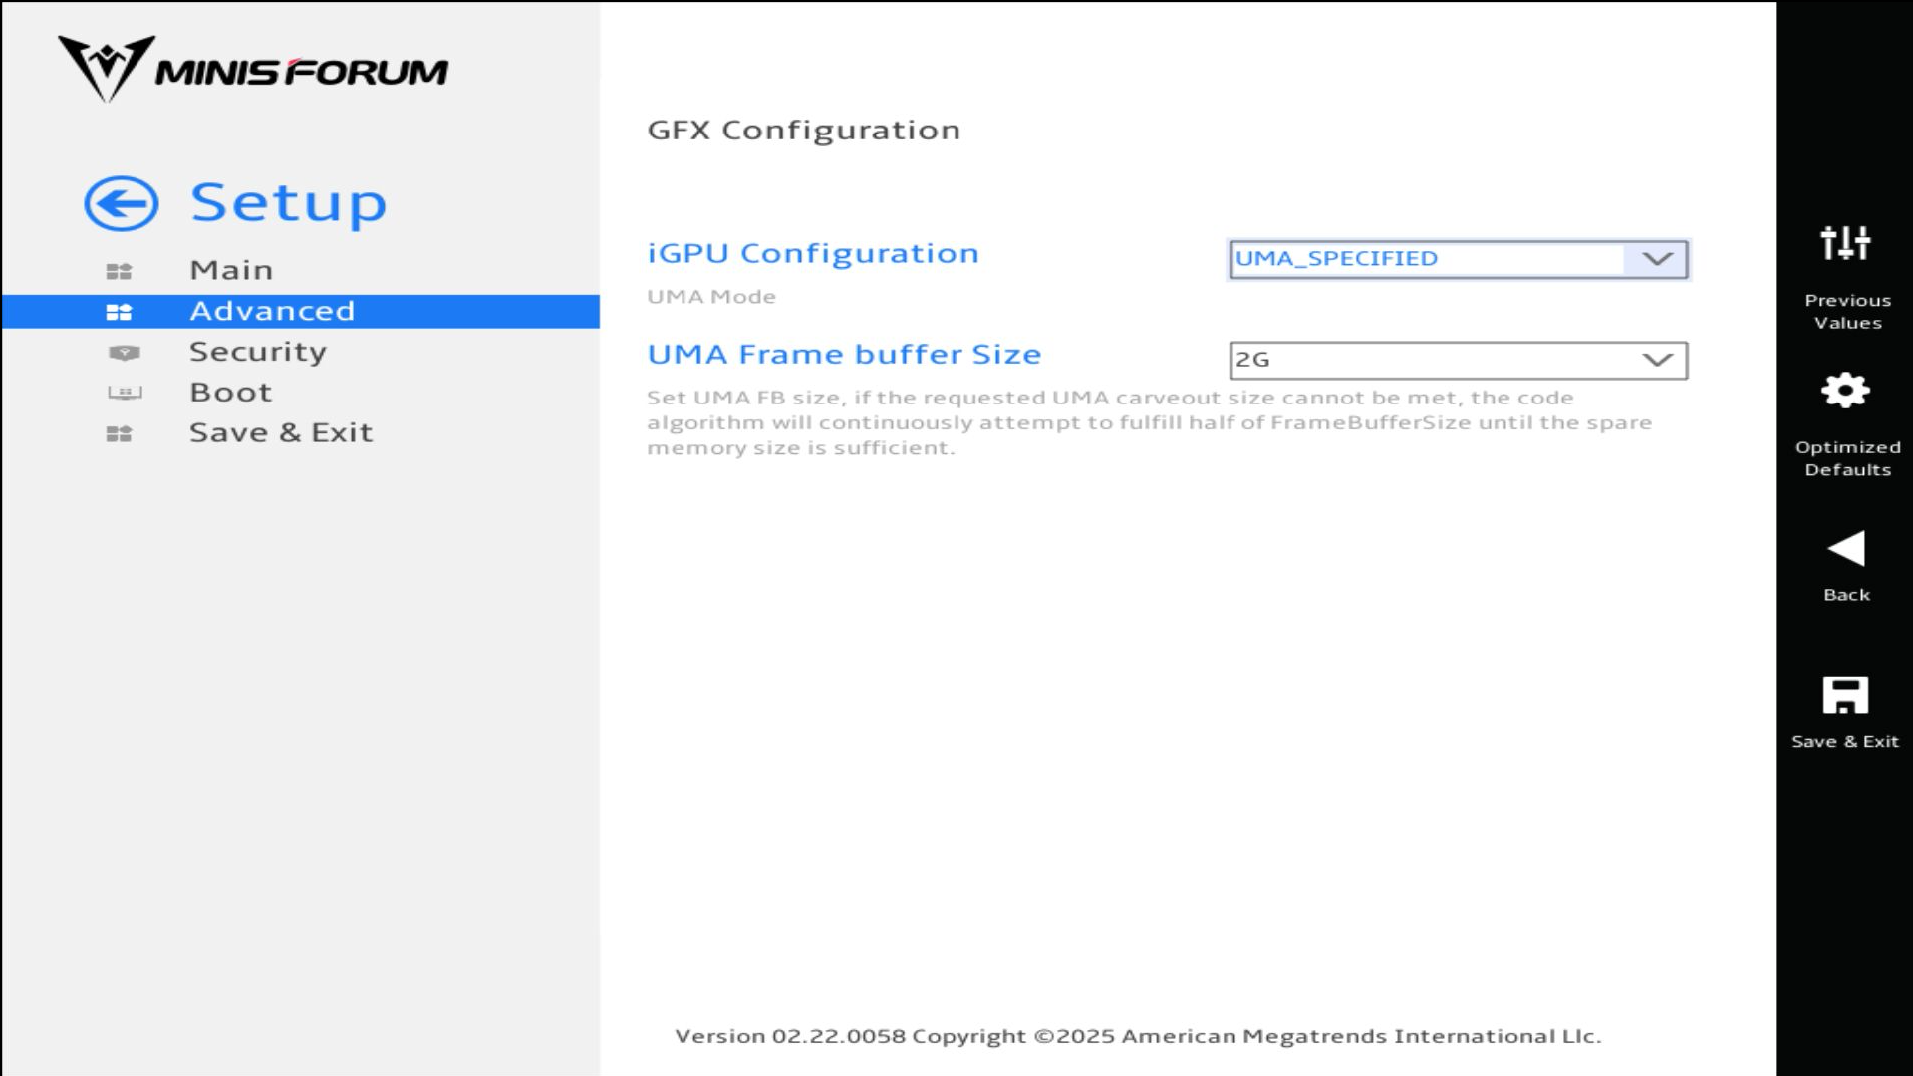
Task: Open the iGPU Configuration dropdown arrow
Action: coord(1657,259)
